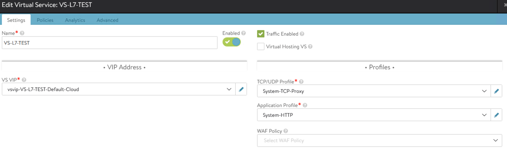507x153 pixels.
Task: Switch to the Settings tab
Action: point(16,20)
